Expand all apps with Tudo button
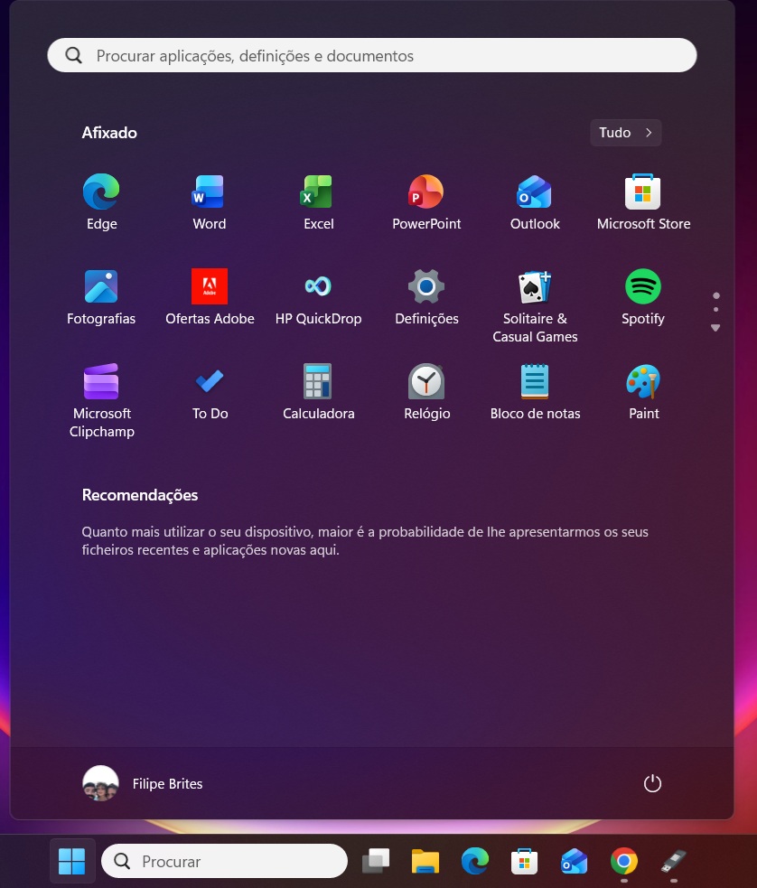This screenshot has width=757, height=888. tap(625, 133)
